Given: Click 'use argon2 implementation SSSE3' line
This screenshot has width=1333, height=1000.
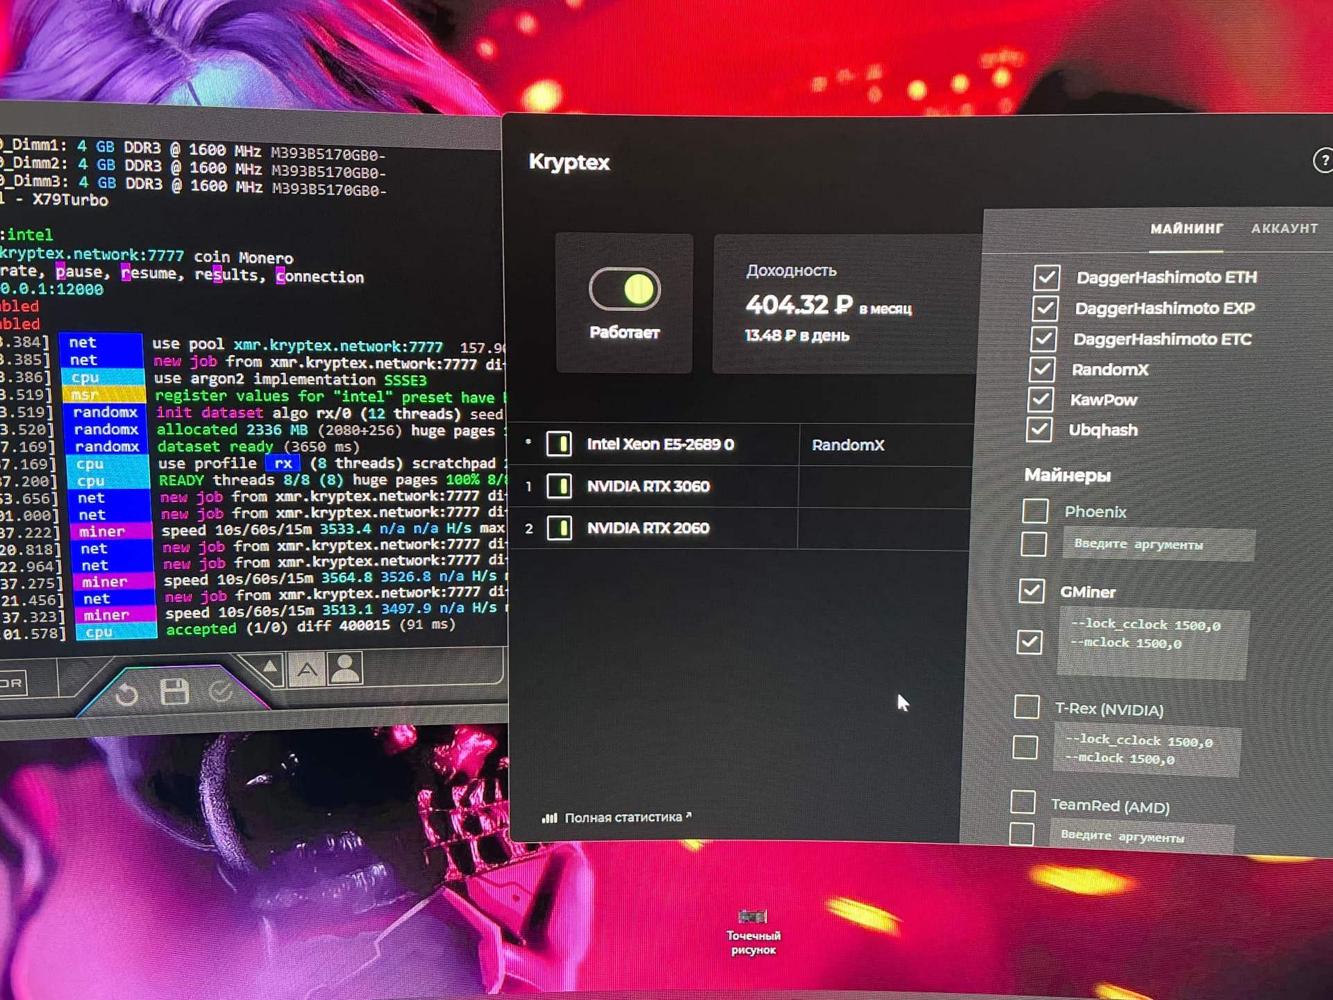Looking at the screenshot, I should (x=290, y=380).
